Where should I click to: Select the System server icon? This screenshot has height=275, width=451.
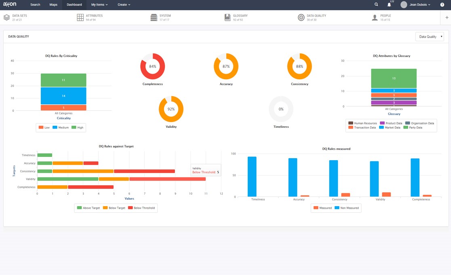pyautogui.click(x=154, y=17)
